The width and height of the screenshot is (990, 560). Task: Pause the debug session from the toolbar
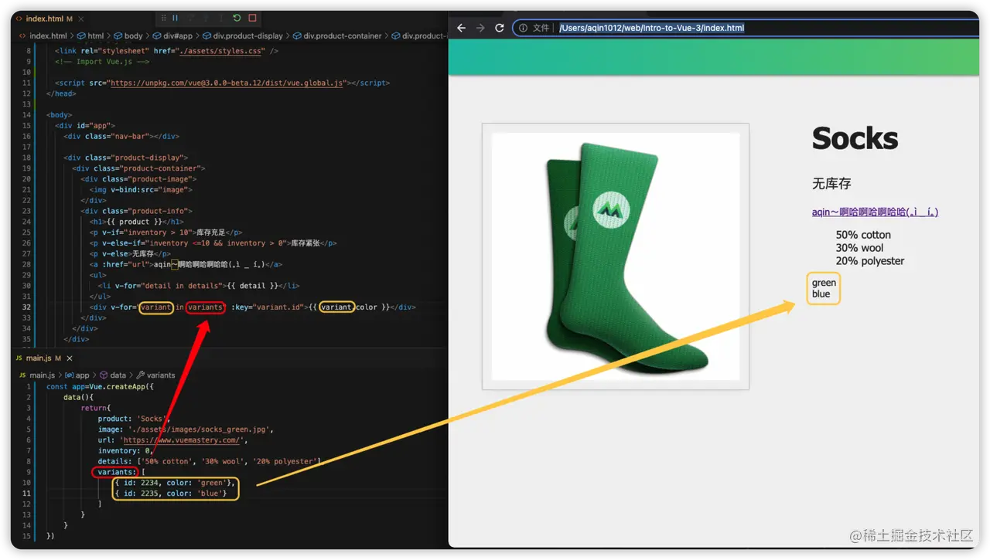click(176, 18)
